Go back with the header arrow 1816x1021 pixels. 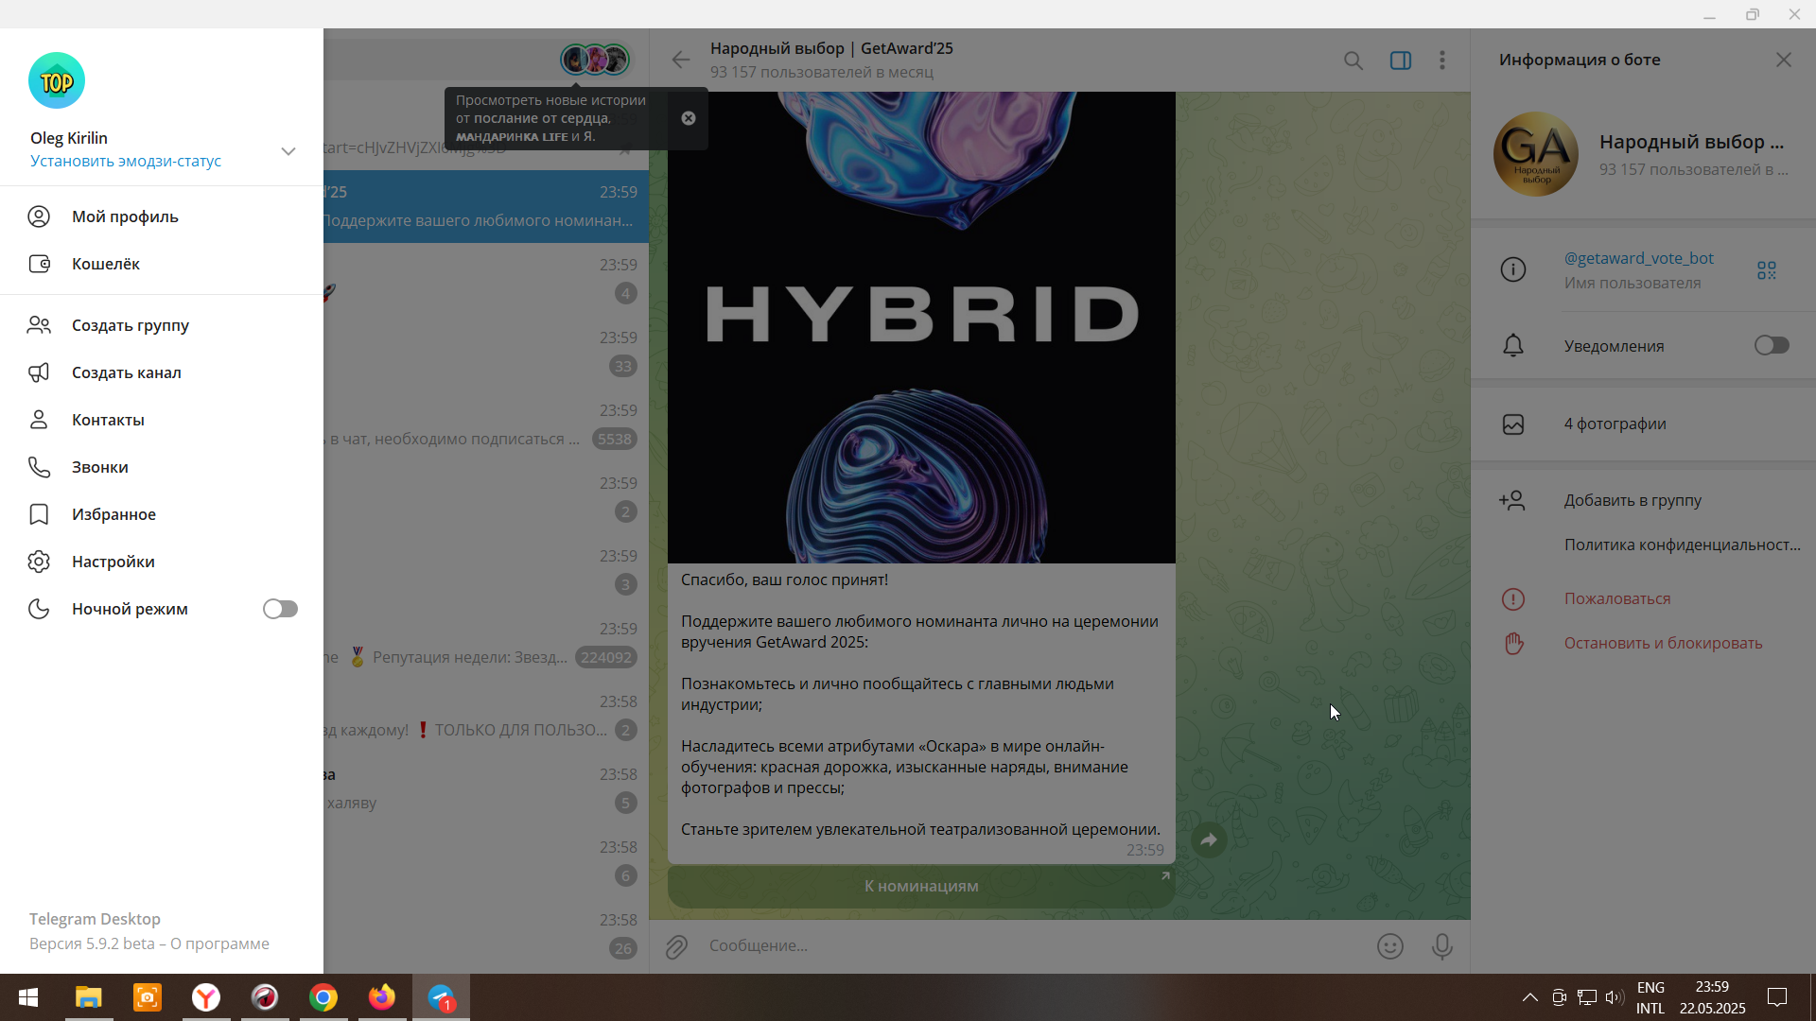[x=680, y=61]
